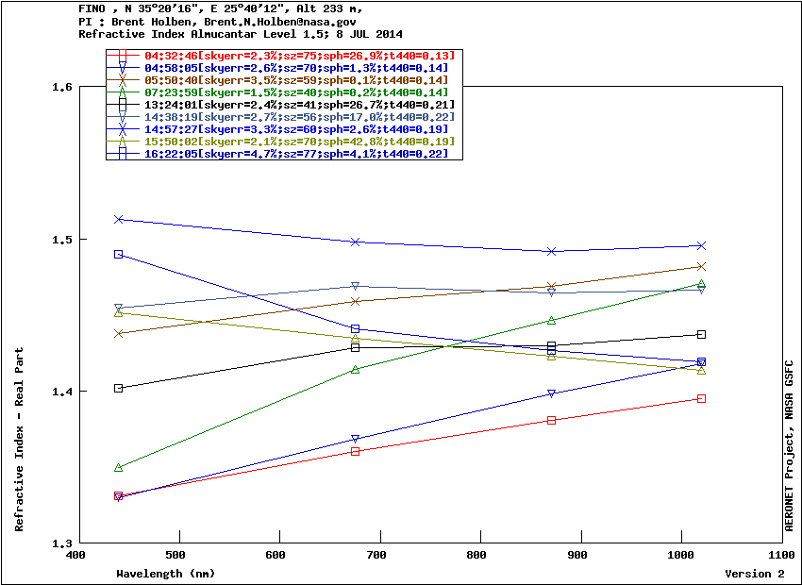Click the topmost blue X marker at 440 nm

pos(119,220)
